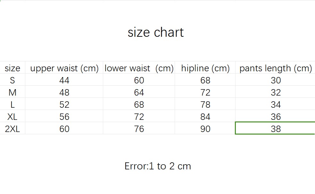Select the M size row label
The image size is (315, 194).
tap(12, 92)
